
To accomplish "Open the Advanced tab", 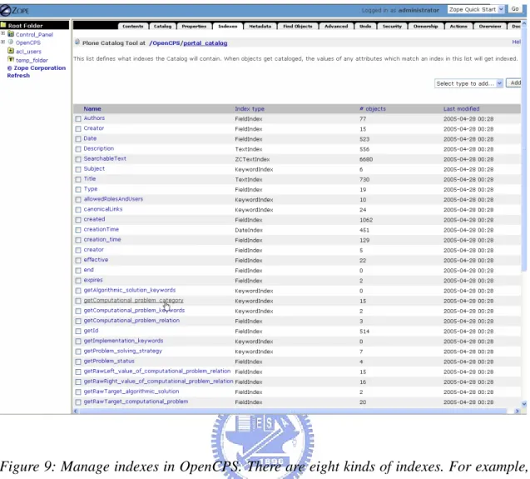I will point(336,26).
